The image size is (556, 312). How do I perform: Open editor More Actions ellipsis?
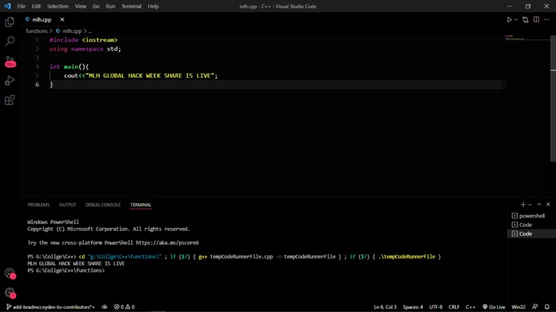coord(546,20)
